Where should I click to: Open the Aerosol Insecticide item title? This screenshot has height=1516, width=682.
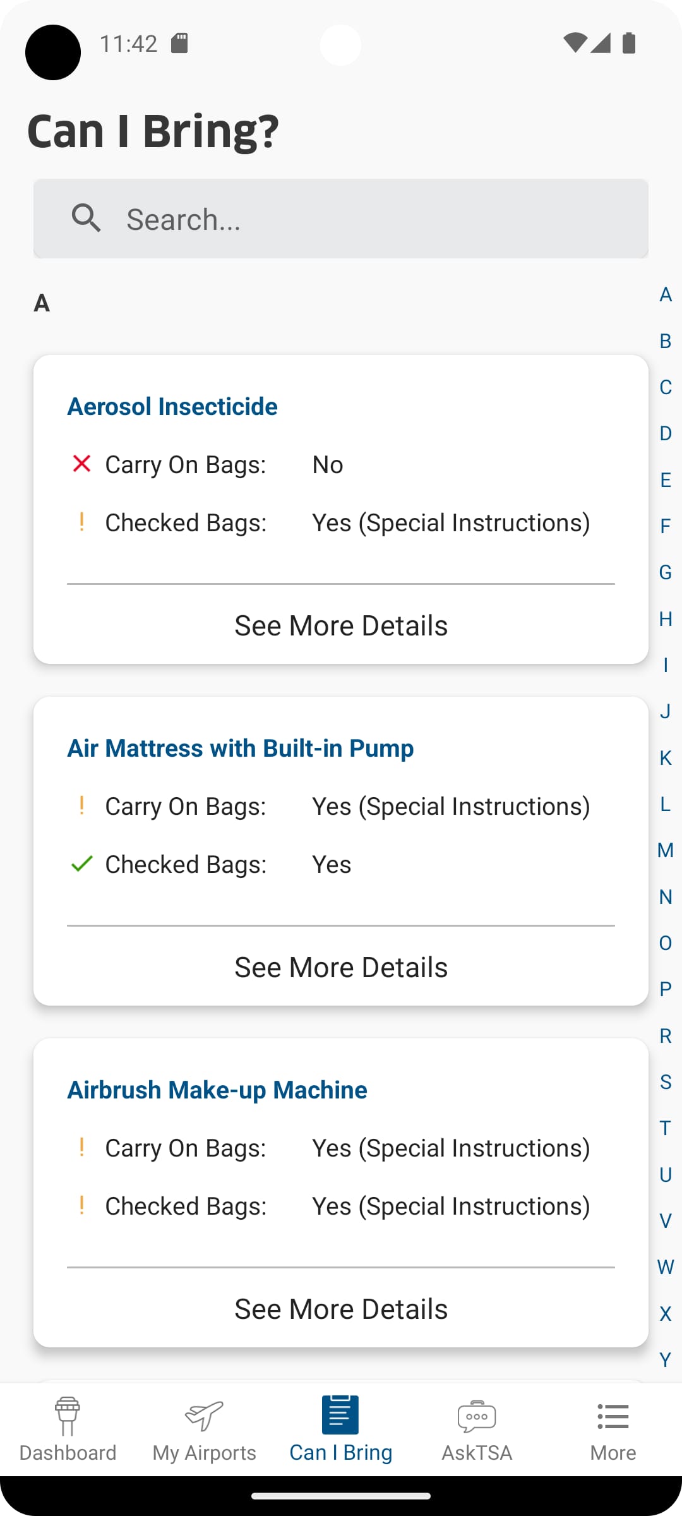(172, 407)
